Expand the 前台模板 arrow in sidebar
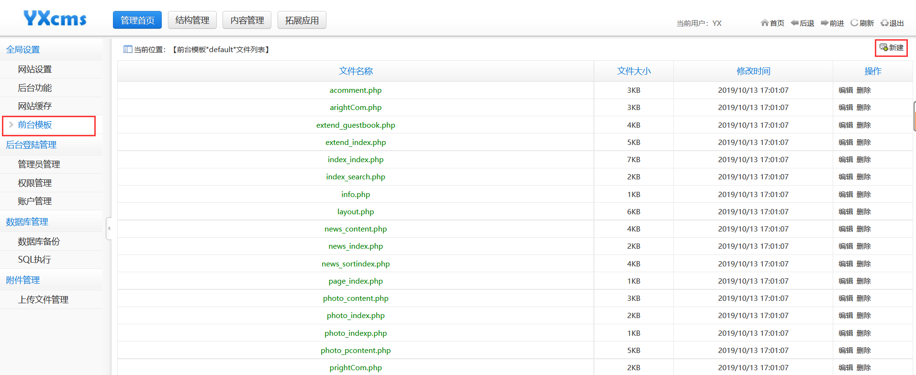The image size is (916, 375). coord(11,125)
